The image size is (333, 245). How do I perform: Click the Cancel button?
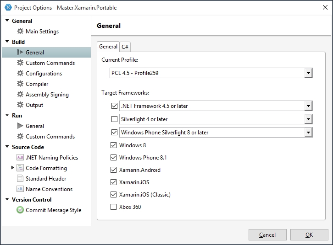pos(267,234)
